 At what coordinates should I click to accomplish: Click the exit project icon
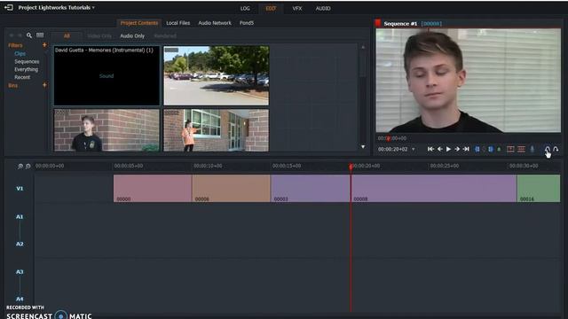pos(9,7)
